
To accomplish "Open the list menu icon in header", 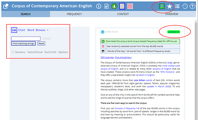I will tap(177, 6).
